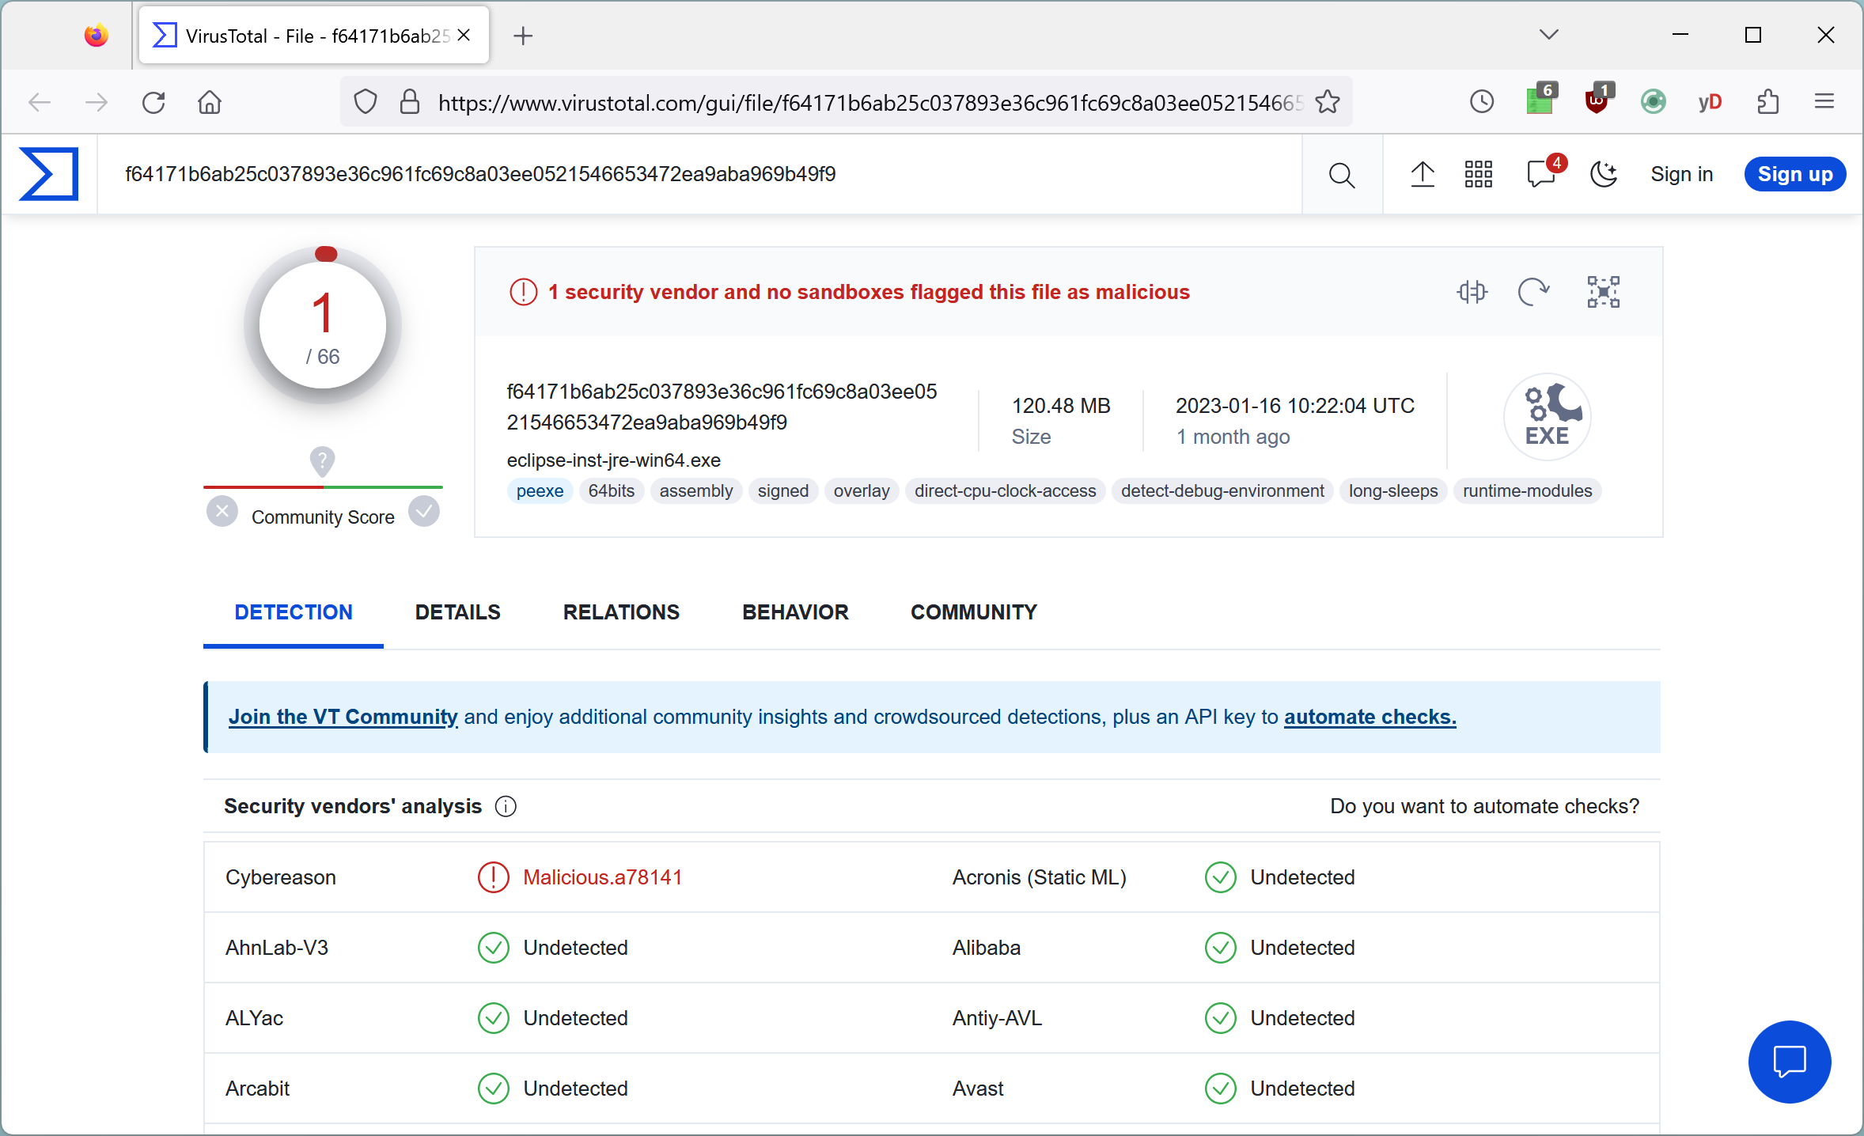Open a new browser tab
Viewport: 1864px width, 1136px height.
click(523, 36)
